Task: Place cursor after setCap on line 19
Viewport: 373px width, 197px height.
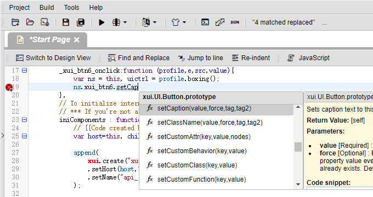Action: tap(138, 87)
